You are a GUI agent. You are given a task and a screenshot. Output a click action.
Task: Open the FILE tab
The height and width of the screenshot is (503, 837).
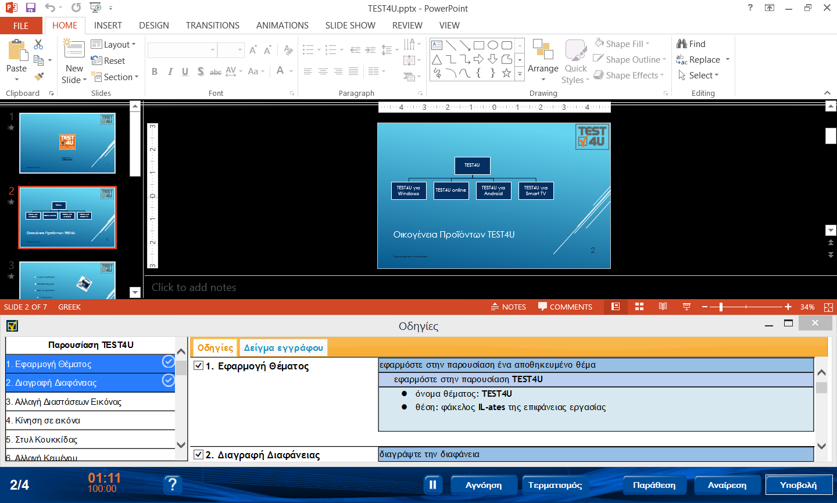[21, 26]
